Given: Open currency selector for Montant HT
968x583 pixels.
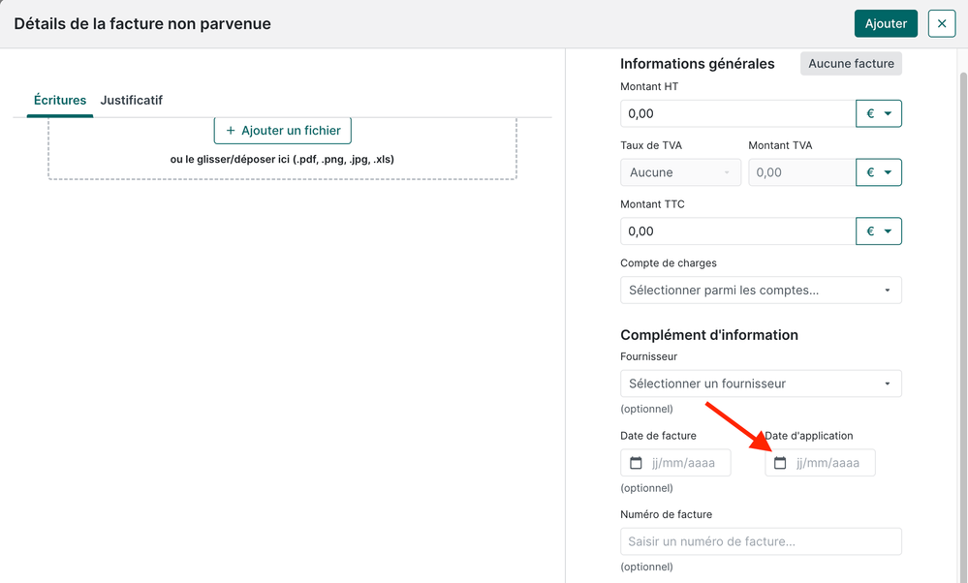Looking at the screenshot, I should click(x=879, y=113).
